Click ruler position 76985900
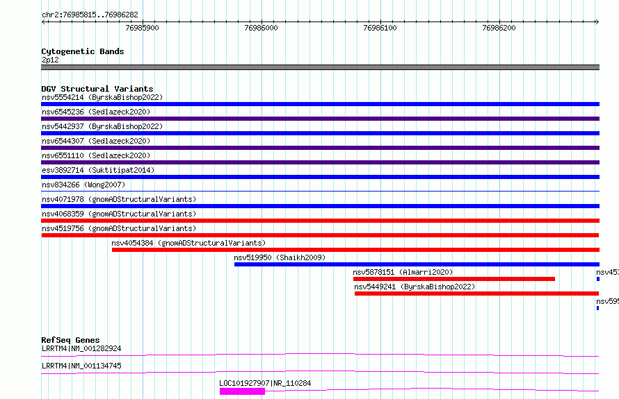619x399 pixels. [142, 28]
